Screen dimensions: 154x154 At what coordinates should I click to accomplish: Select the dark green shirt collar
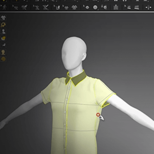[x=76, y=78]
